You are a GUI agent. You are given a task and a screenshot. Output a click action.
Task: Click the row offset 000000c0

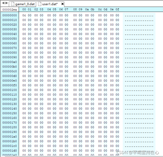pyautogui.click(x=10, y=72)
